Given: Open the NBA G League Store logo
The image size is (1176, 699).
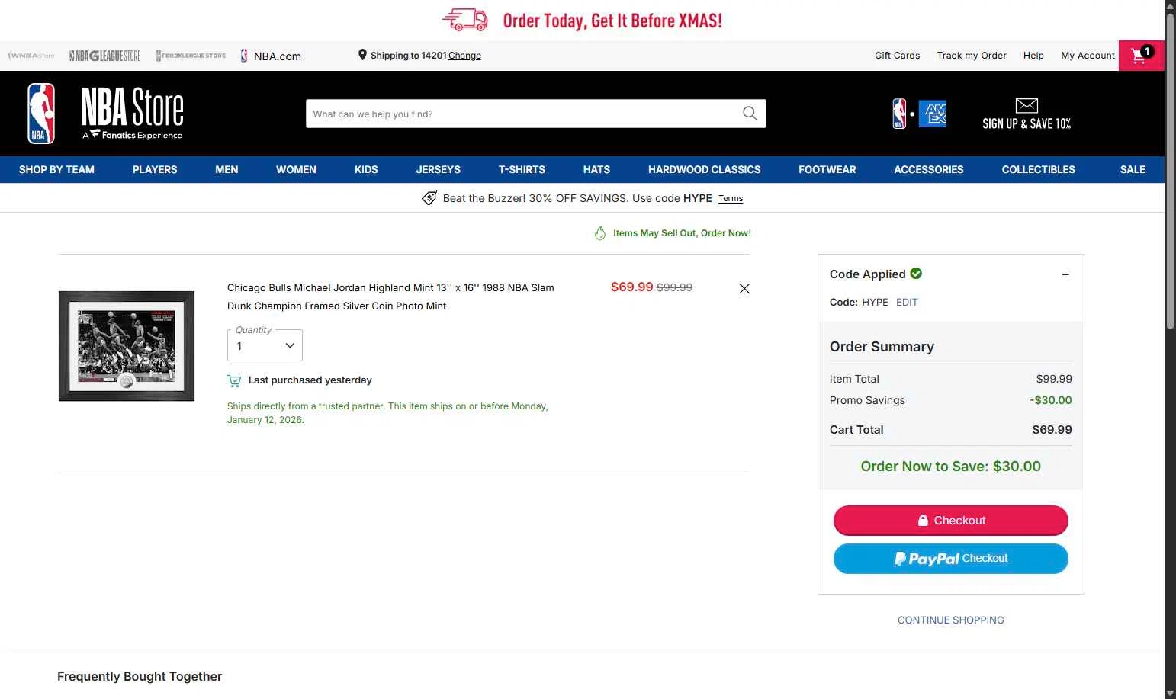Looking at the screenshot, I should pos(104,56).
